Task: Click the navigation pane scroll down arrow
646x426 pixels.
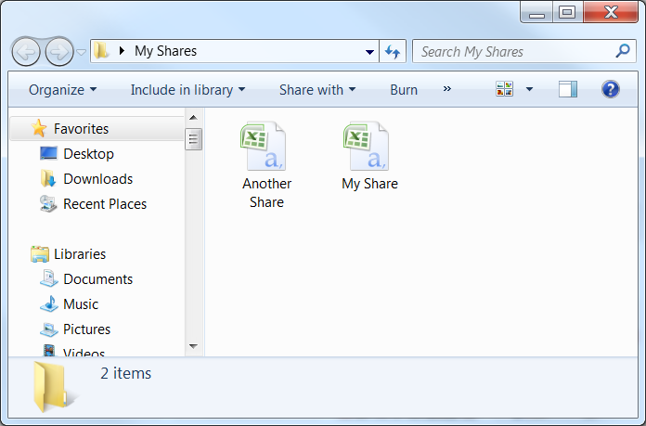Action: click(x=194, y=346)
